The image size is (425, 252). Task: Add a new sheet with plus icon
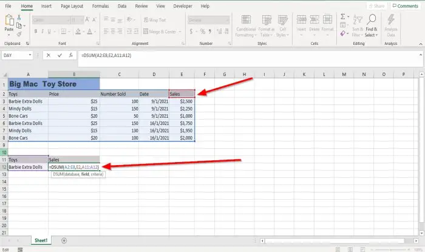[64, 240]
